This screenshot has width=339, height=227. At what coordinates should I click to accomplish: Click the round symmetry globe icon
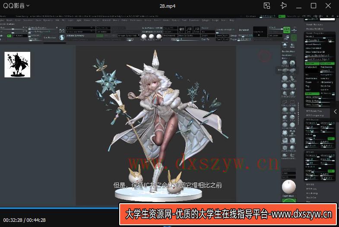click(62, 38)
